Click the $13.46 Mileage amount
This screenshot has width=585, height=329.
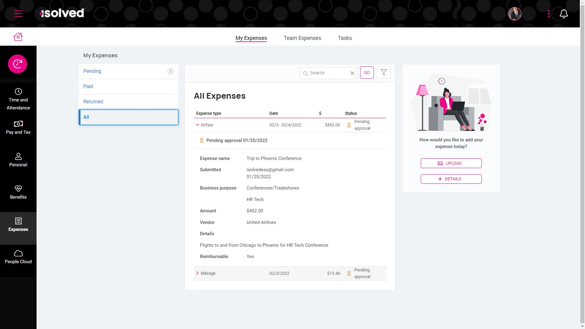(334, 273)
